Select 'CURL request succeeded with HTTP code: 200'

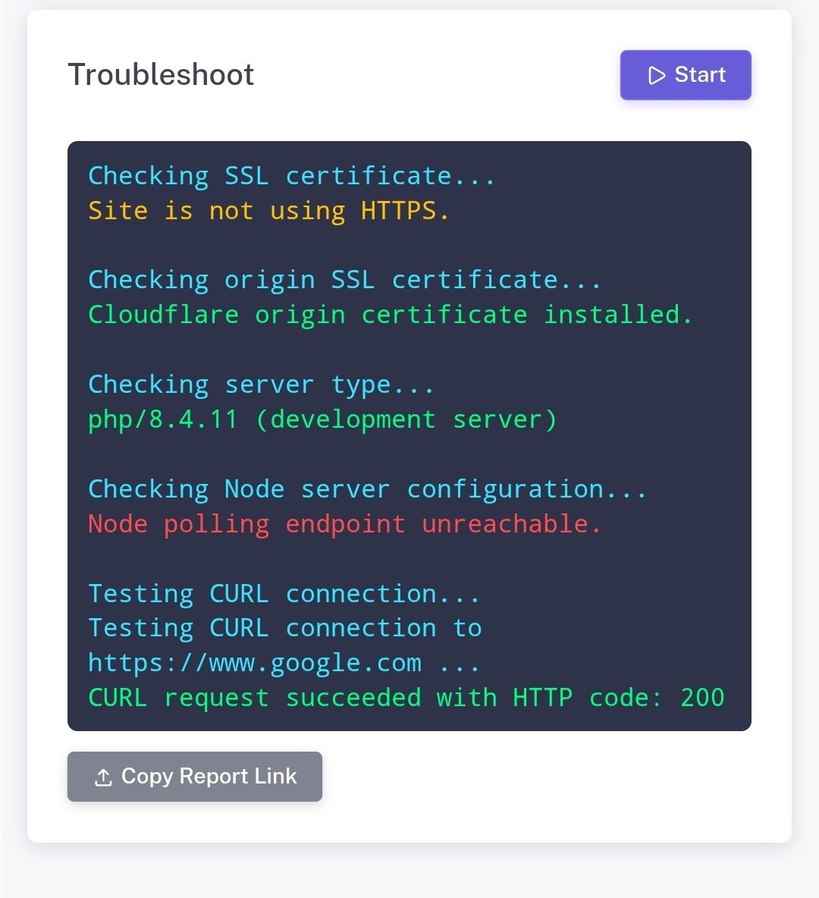click(x=406, y=698)
